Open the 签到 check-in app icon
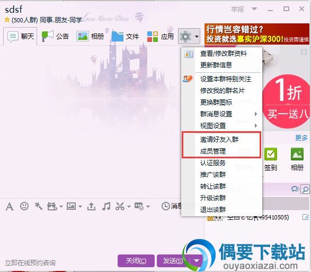This screenshot has width=311, height=272. pos(271,159)
